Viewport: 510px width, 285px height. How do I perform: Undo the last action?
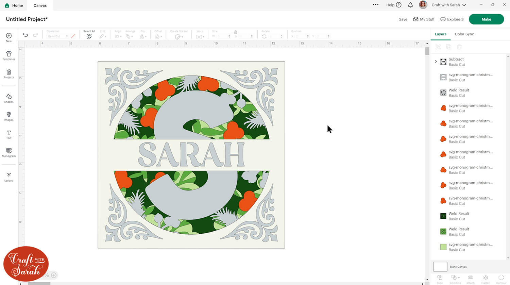[x=25, y=35]
